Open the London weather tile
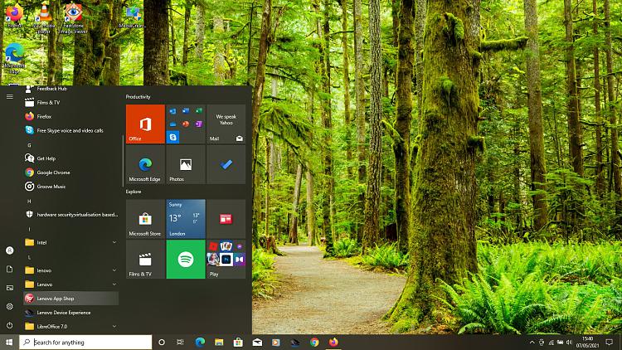 coord(186,219)
